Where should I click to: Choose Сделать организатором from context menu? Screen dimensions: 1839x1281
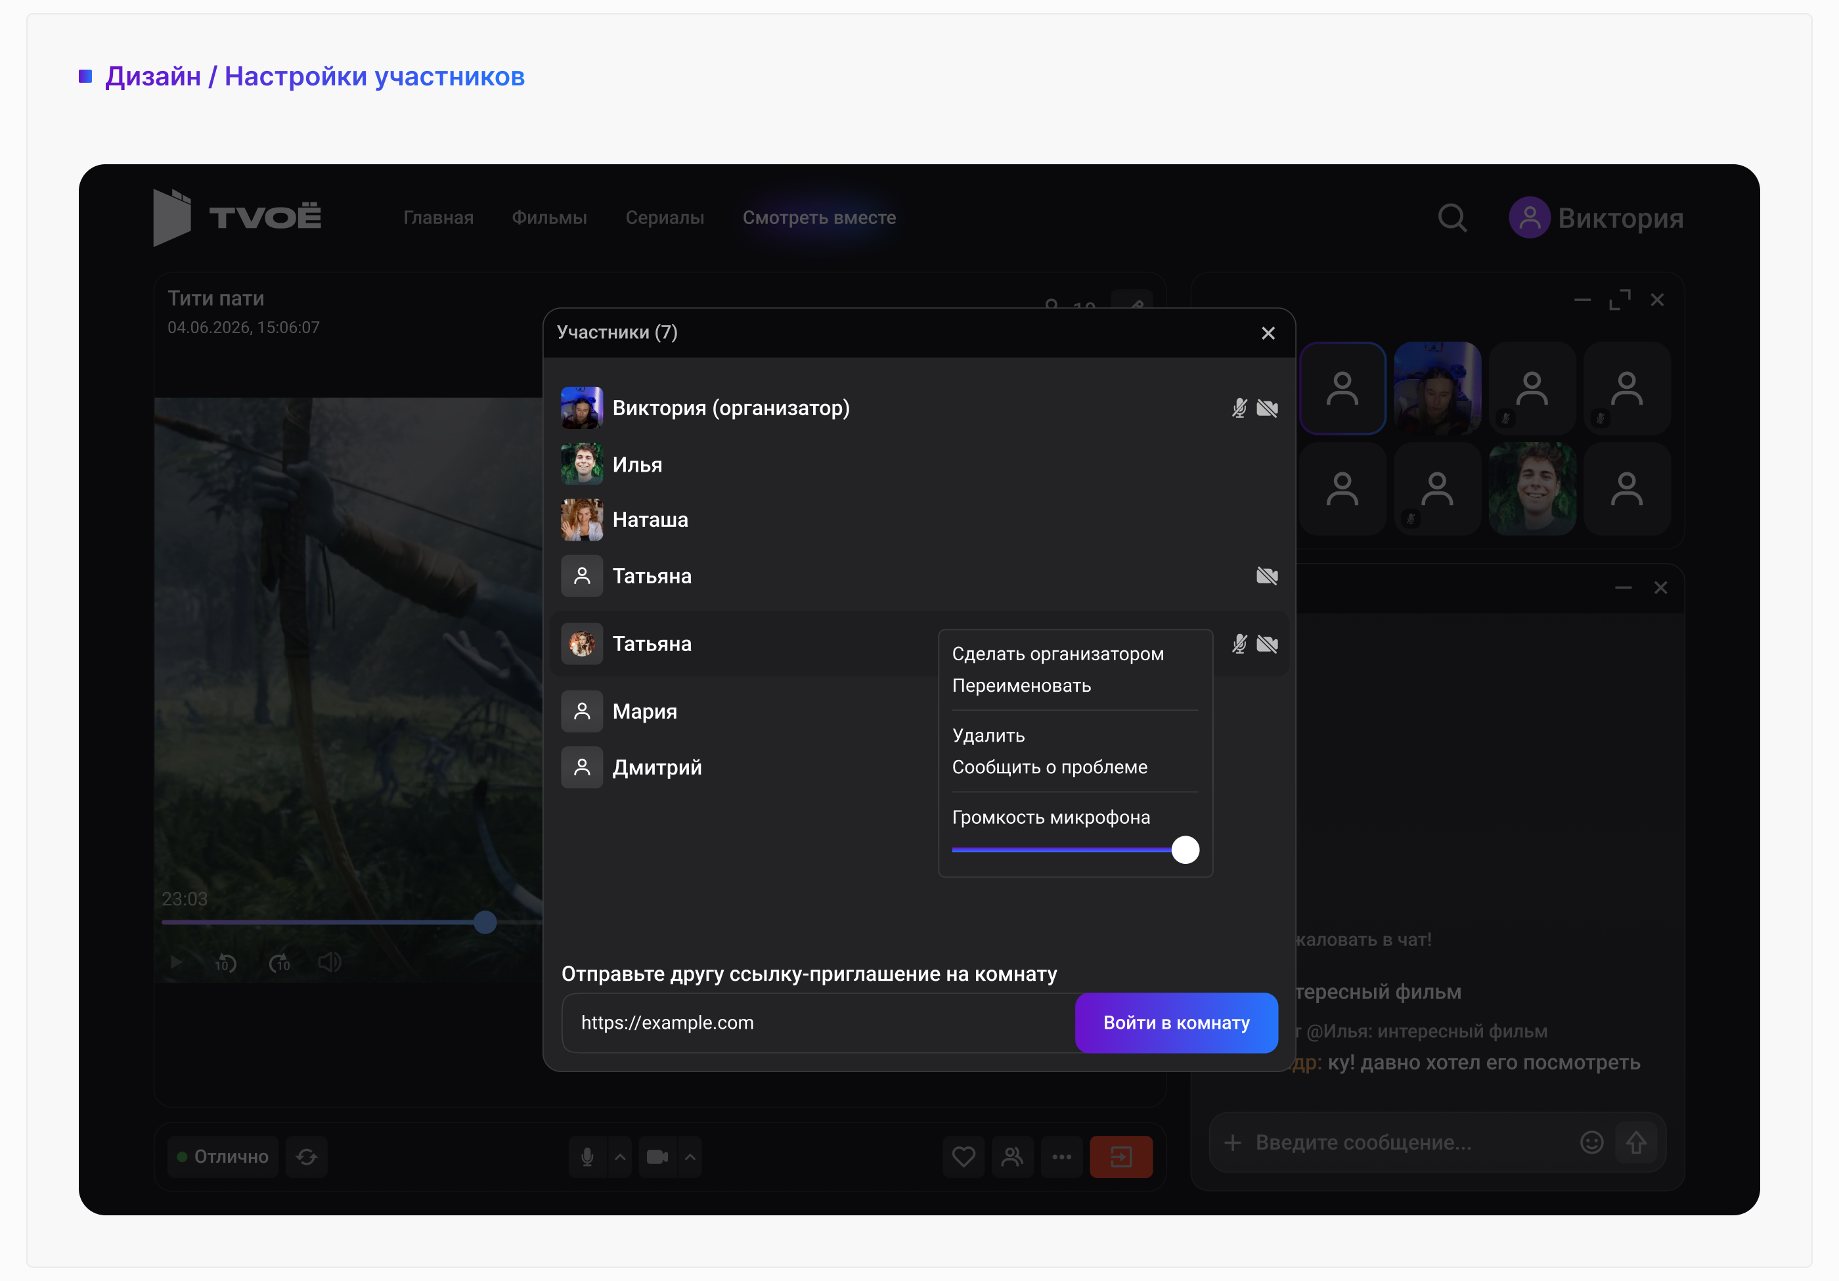(x=1057, y=654)
